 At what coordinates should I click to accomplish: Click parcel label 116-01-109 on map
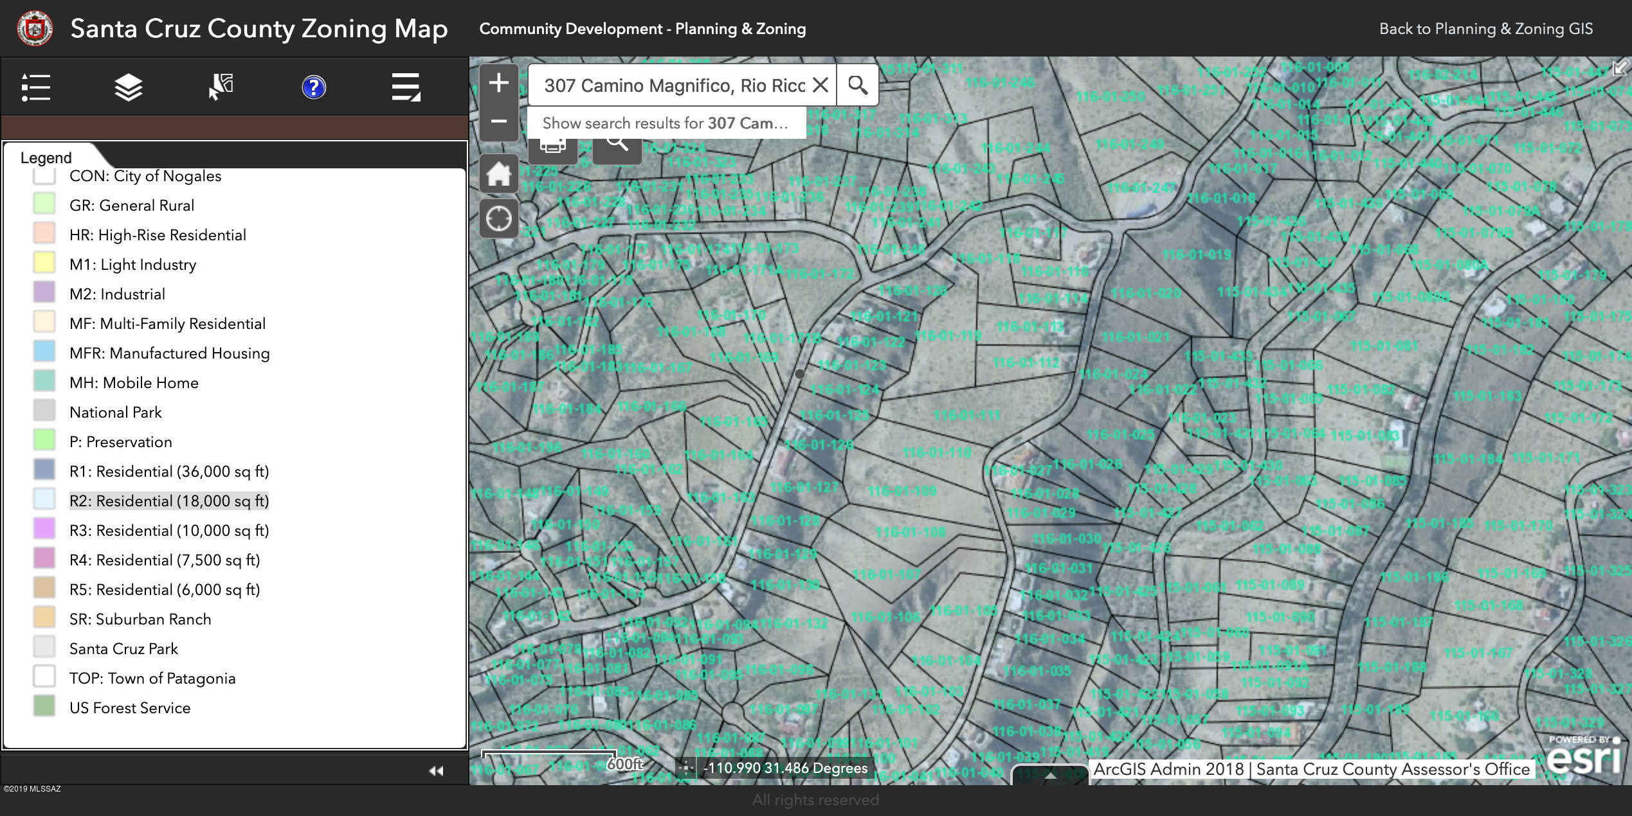[902, 492]
